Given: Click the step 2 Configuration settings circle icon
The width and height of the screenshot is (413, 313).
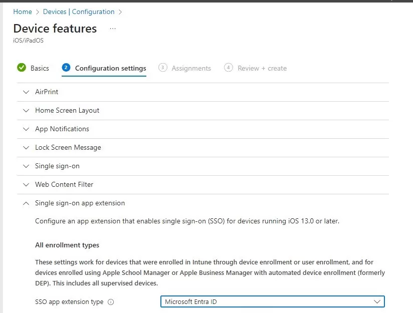Looking at the screenshot, I should (66, 68).
